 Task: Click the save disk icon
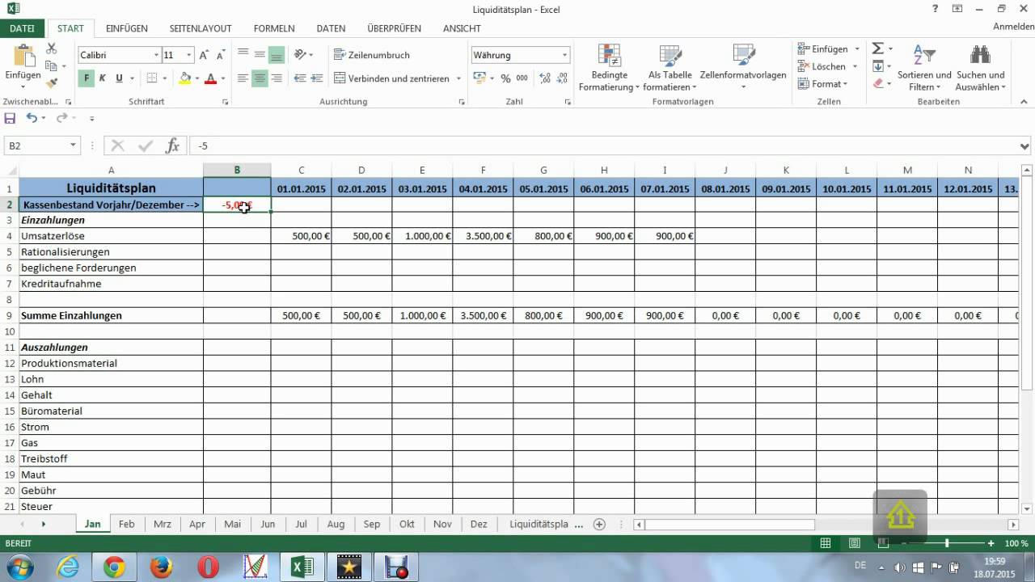pos(11,118)
